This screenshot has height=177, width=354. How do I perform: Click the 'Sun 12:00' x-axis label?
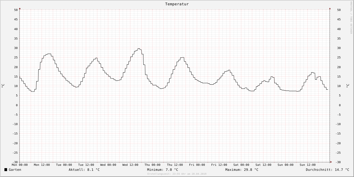[308, 165]
